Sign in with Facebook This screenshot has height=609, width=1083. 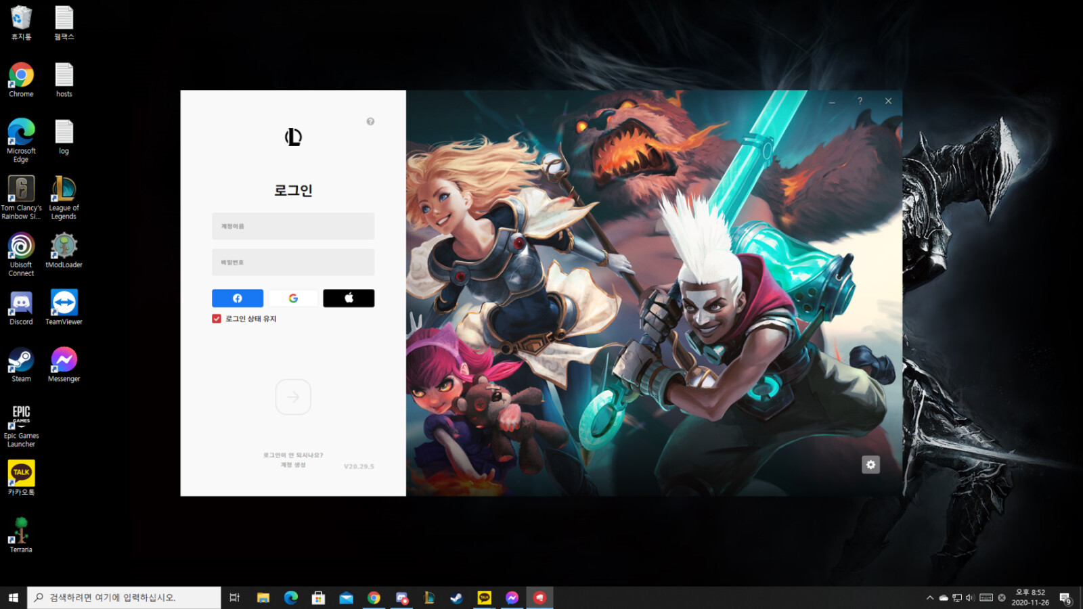pyautogui.click(x=238, y=298)
